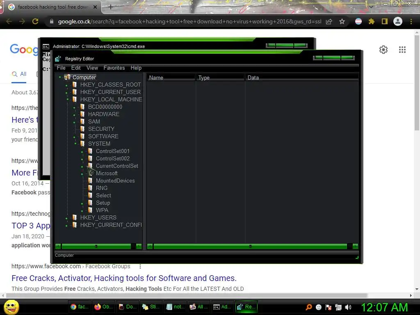This screenshot has height=315, width=420.
Task: Select the HKEY_CURRENT_CONFIG key
Action: tap(111, 225)
